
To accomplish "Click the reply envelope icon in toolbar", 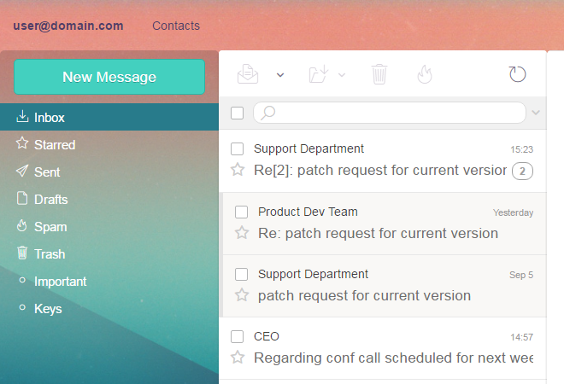I will pyautogui.click(x=248, y=74).
